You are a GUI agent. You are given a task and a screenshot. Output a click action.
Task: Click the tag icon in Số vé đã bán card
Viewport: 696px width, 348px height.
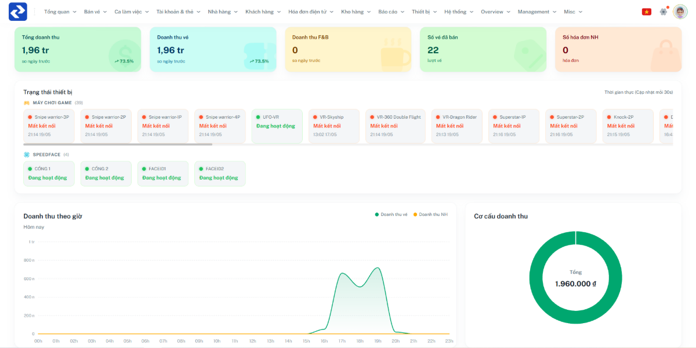pyautogui.click(x=530, y=55)
